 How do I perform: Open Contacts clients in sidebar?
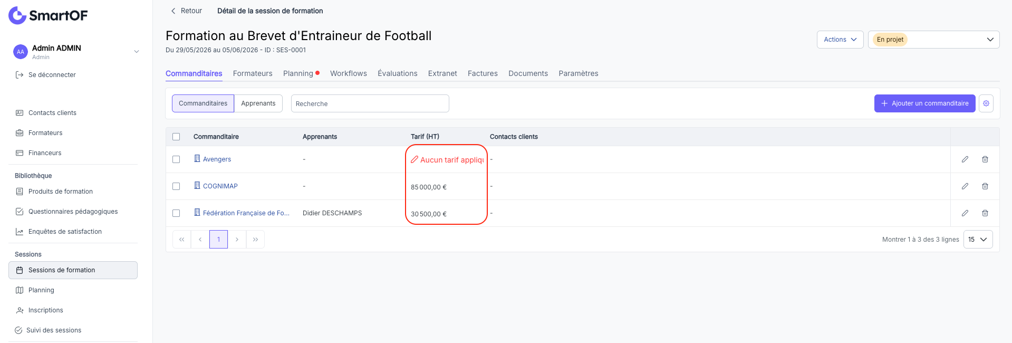(46, 113)
